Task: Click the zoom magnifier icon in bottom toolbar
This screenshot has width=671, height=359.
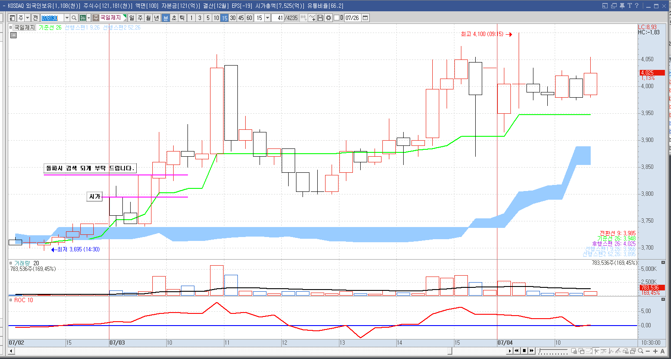Action: (x=641, y=351)
